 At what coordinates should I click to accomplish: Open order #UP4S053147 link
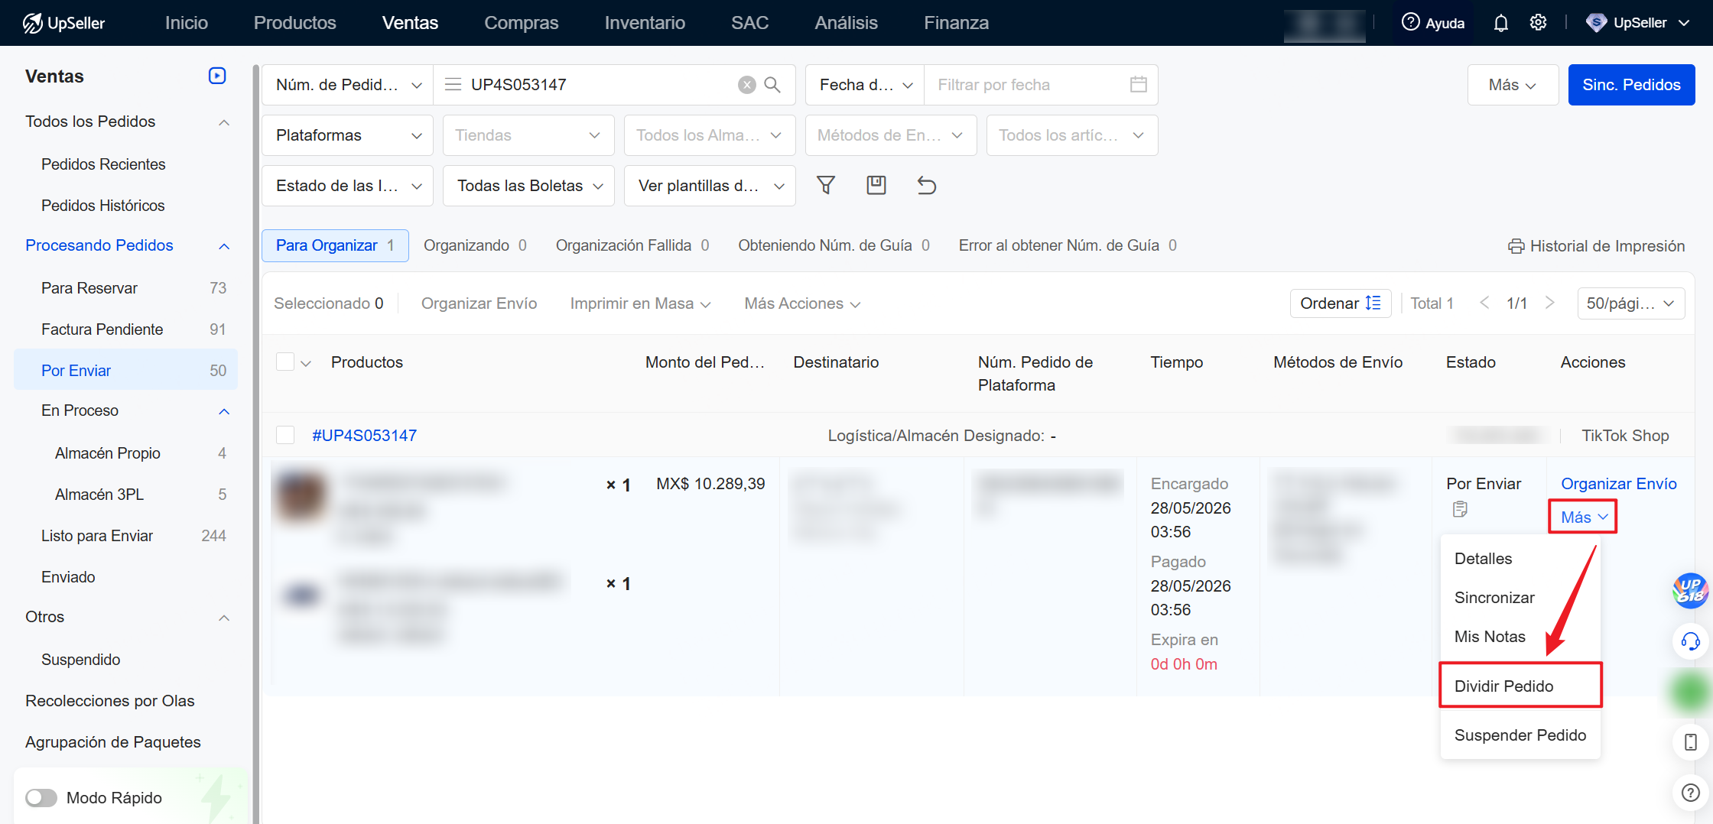pos(364,436)
